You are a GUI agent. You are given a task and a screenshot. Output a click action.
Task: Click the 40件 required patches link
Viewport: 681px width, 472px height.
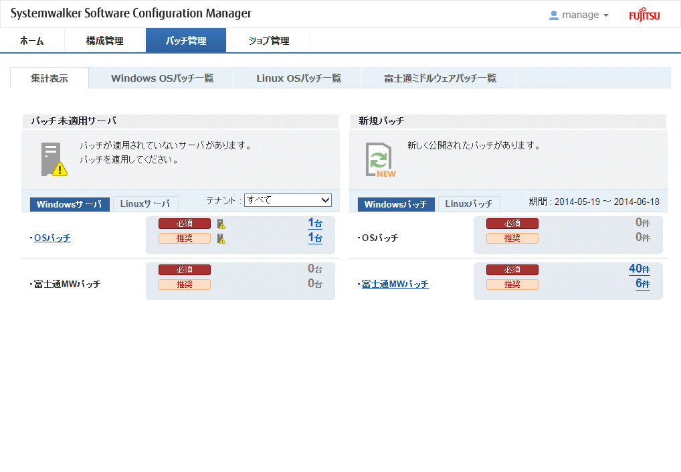pos(640,269)
